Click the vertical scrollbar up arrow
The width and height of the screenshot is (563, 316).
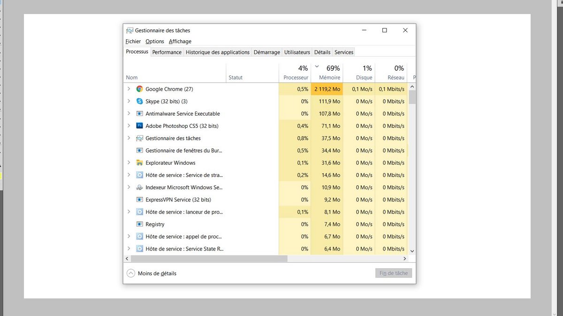(x=412, y=87)
